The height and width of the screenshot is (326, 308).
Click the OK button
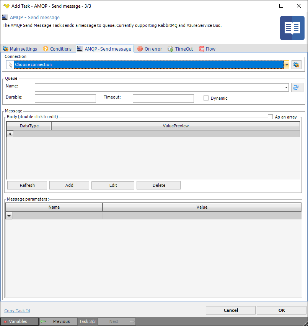coord(282,310)
